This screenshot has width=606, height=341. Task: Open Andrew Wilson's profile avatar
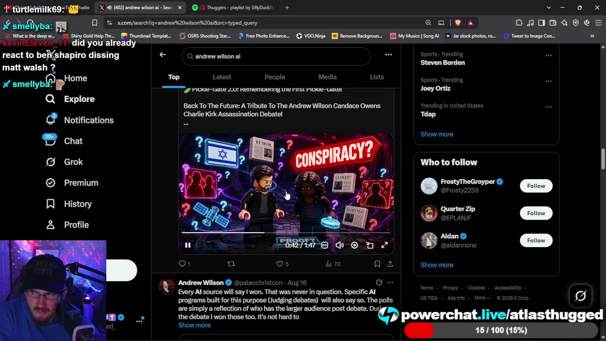(167, 287)
